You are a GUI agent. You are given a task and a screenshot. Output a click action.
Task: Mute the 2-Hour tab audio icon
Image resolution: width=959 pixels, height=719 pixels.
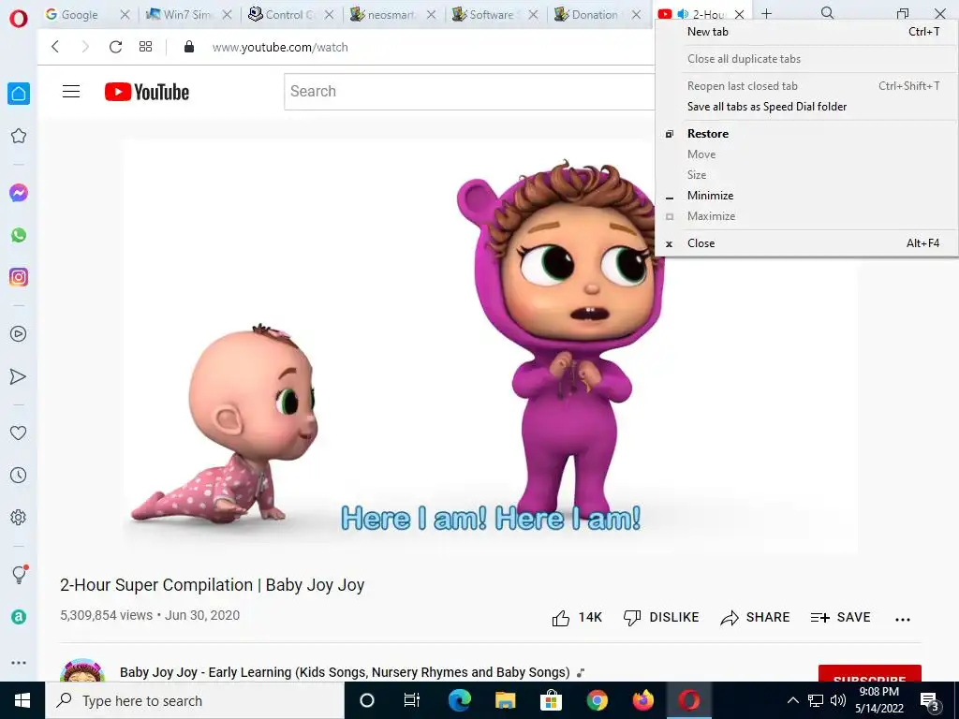(x=683, y=14)
